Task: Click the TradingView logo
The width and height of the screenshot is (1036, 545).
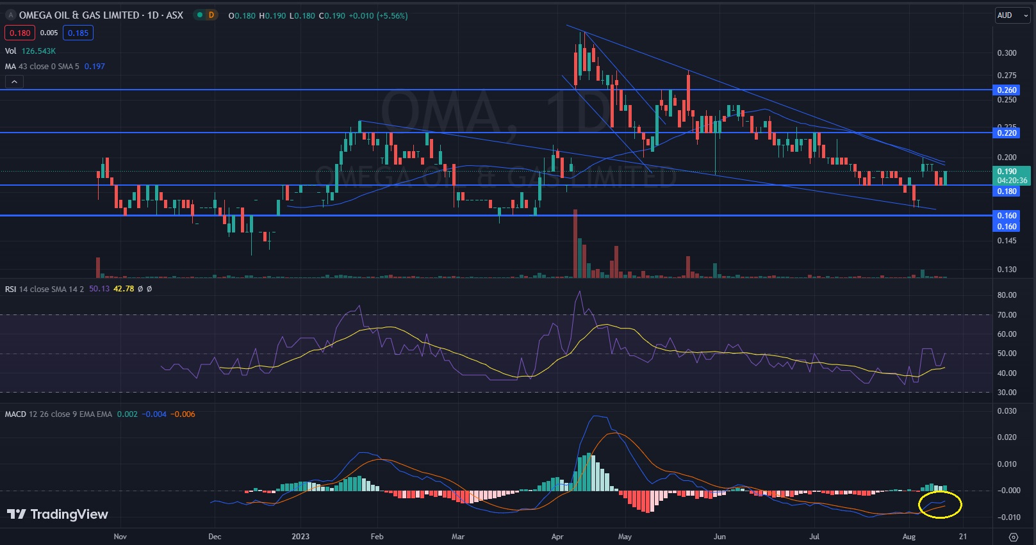Action: tap(58, 514)
